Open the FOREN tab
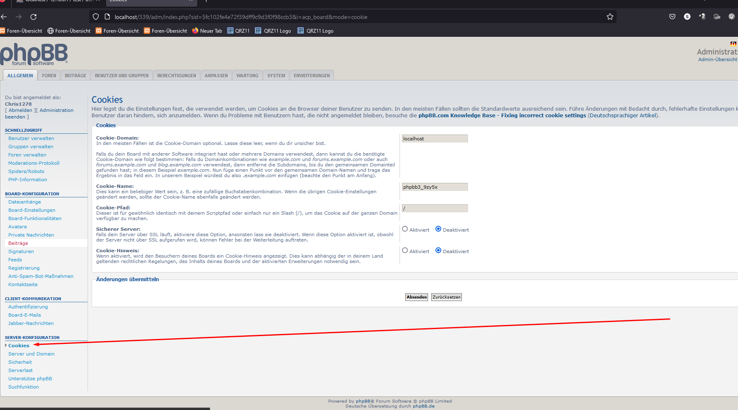The width and height of the screenshot is (738, 410). coord(49,76)
